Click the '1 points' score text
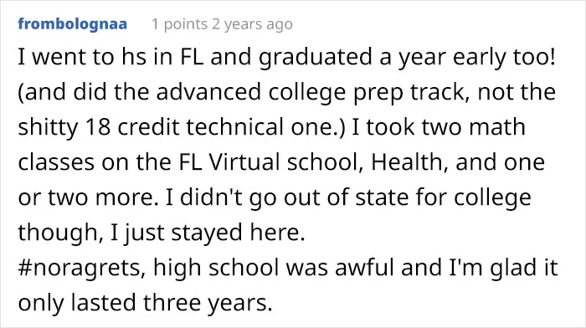The width and height of the screenshot is (586, 328). 179,24
